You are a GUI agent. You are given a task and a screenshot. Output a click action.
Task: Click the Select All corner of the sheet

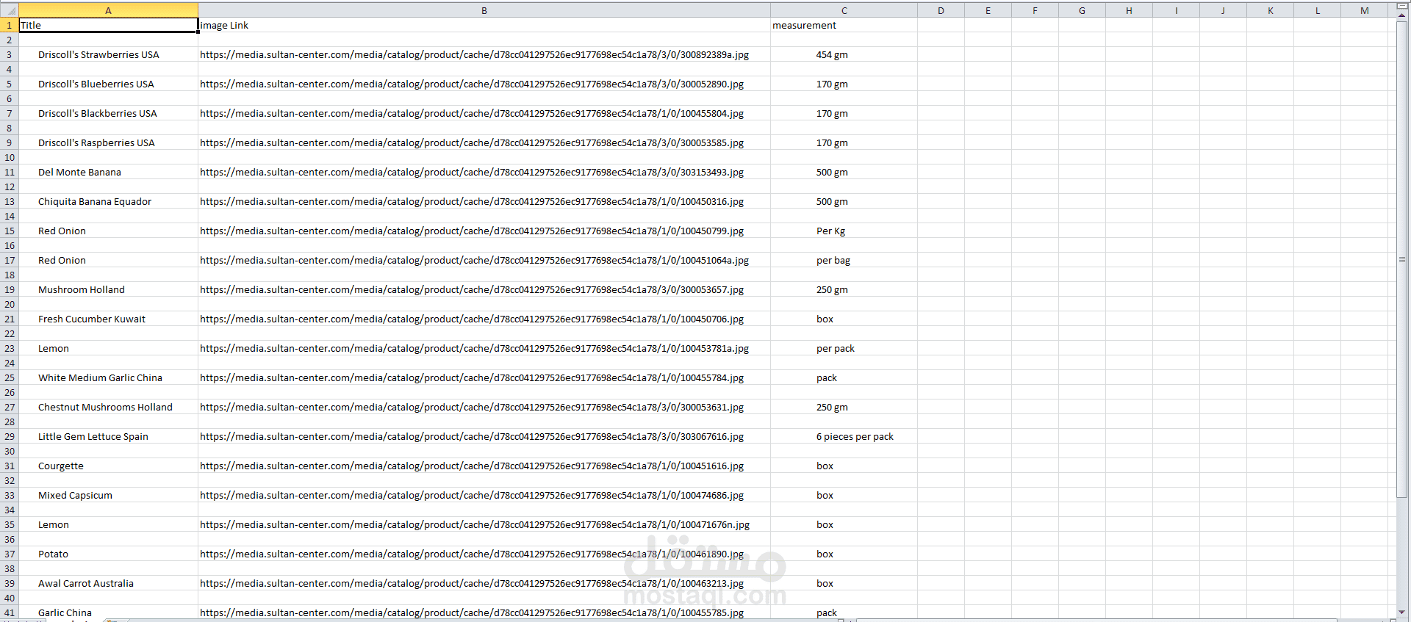(x=9, y=10)
